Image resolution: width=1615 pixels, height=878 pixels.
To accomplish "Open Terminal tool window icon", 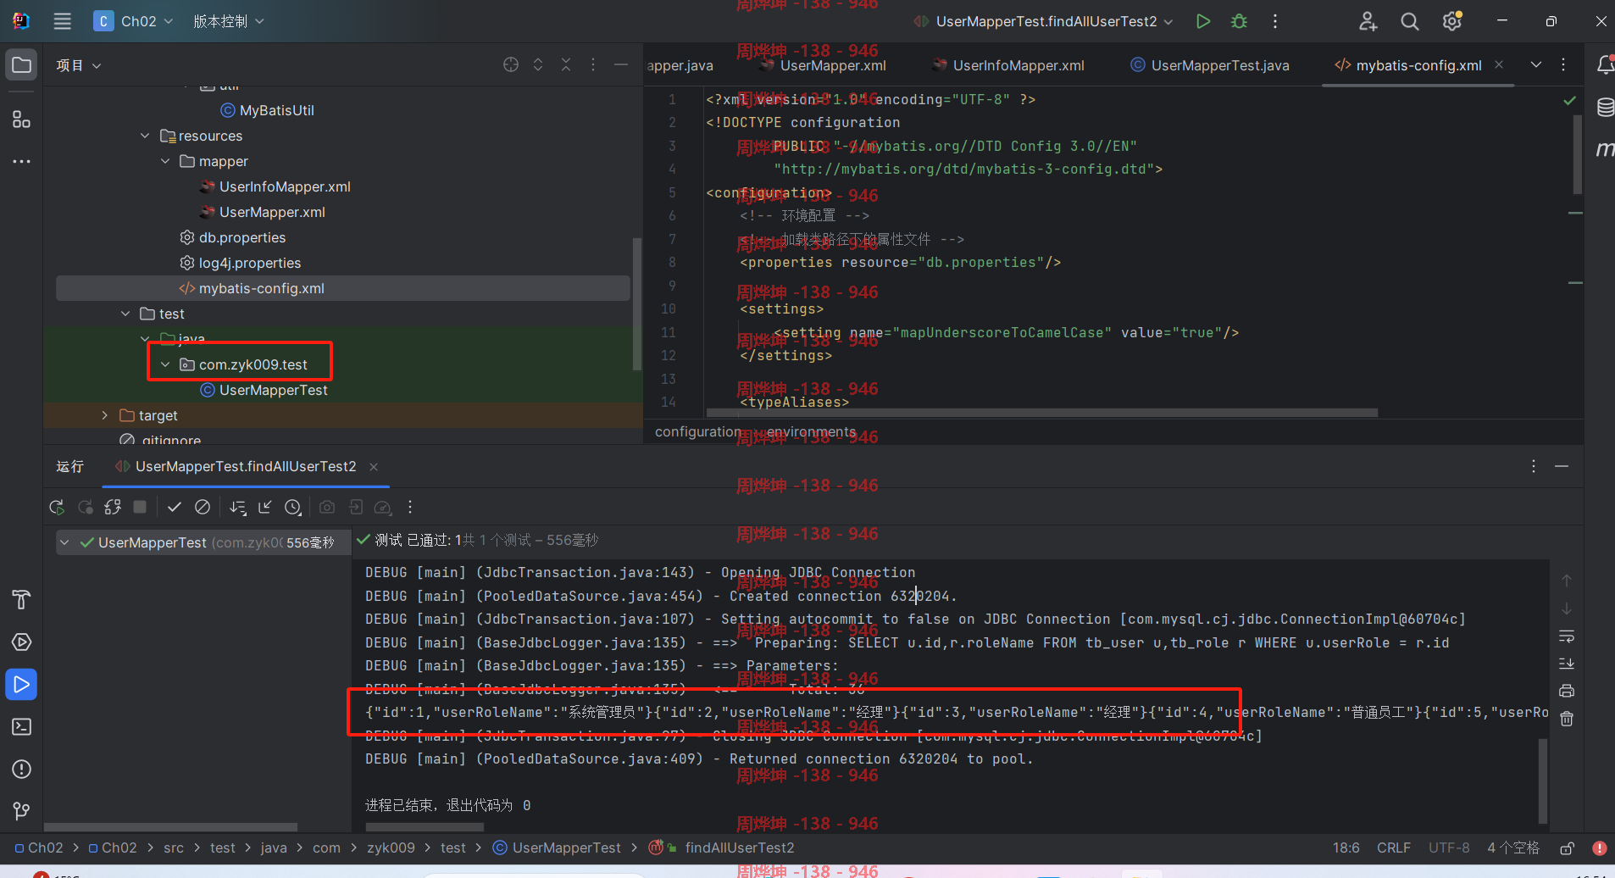I will [22, 727].
